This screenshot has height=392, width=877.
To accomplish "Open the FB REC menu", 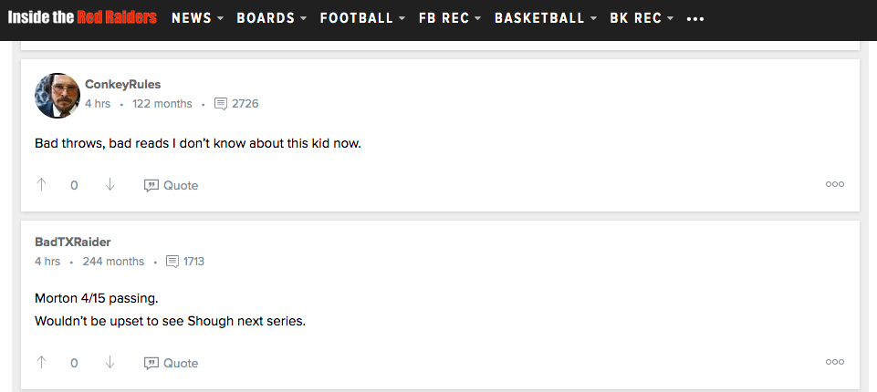I will click(x=449, y=18).
